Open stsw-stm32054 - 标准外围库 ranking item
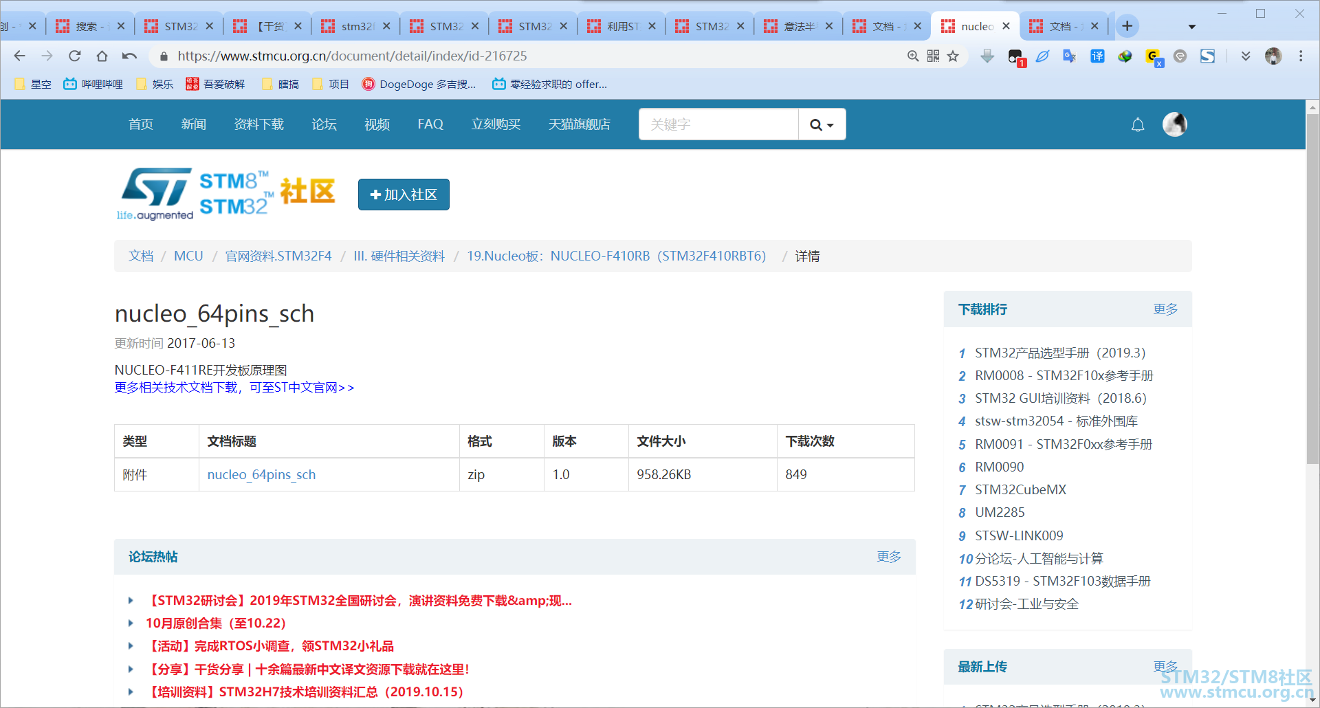This screenshot has height=708, width=1320. [x=1056, y=421]
